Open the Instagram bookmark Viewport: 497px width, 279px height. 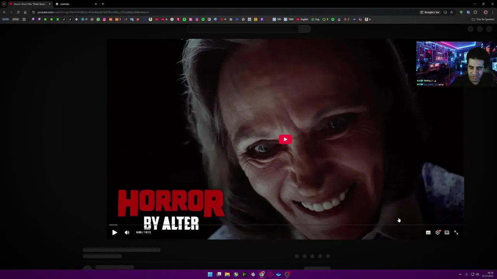click(x=104, y=19)
